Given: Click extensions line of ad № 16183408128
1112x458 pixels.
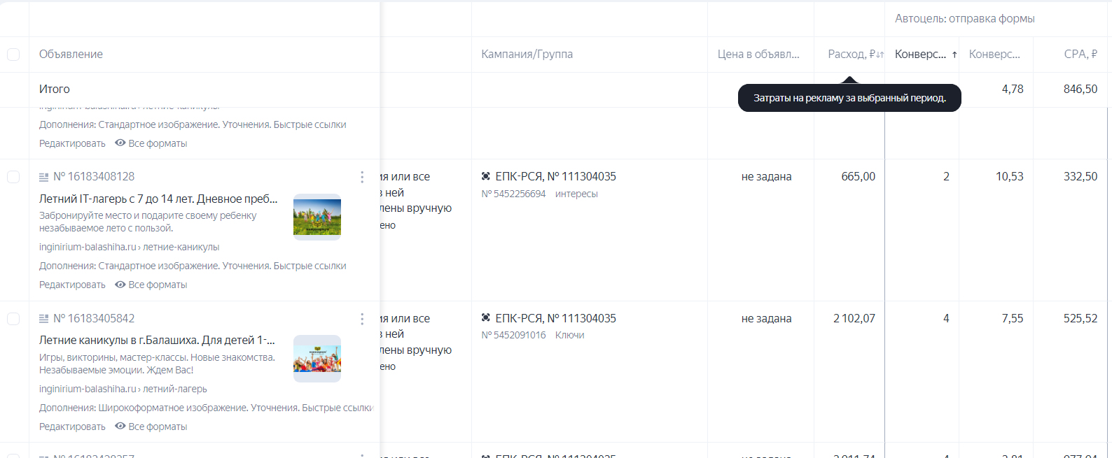Looking at the screenshot, I should [193, 266].
